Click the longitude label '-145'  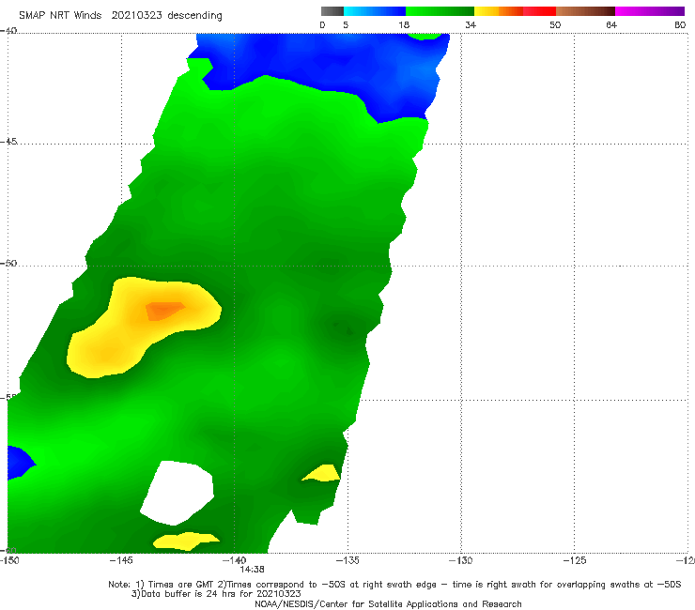click(x=121, y=560)
